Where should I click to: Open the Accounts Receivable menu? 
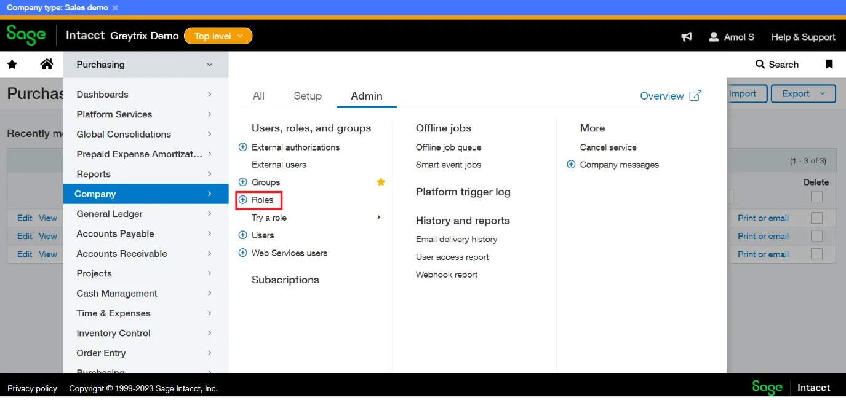click(x=146, y=254)
